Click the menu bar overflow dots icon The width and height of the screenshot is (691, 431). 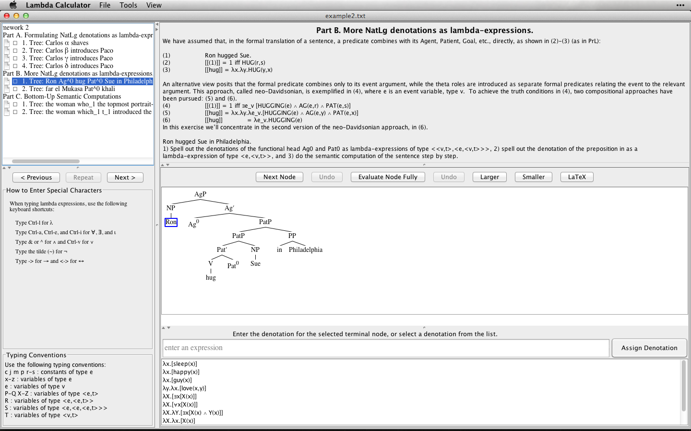(680, 5)
